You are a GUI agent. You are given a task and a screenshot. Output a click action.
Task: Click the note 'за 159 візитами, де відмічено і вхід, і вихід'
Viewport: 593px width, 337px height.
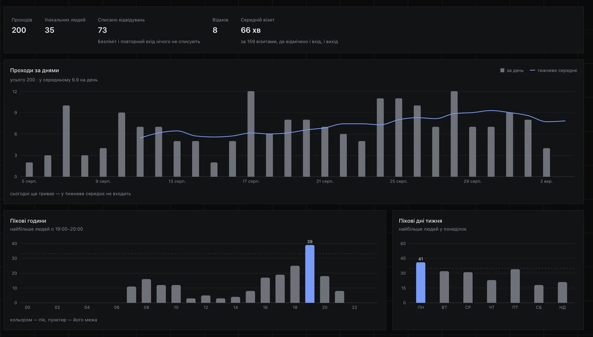tap(289, 41)
